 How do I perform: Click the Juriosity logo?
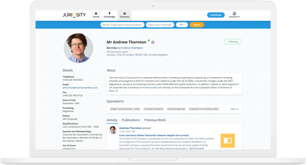point(74,15)
